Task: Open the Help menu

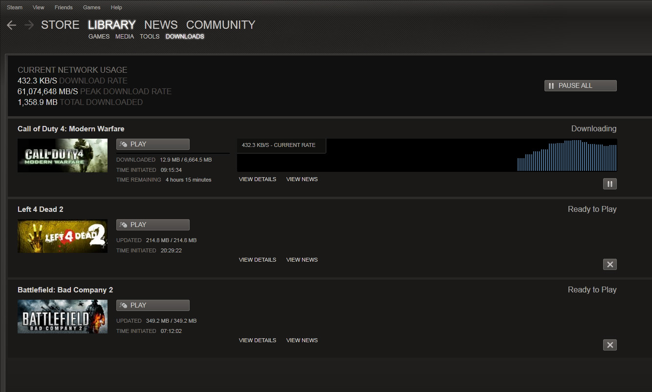Action: pos(116,7)
